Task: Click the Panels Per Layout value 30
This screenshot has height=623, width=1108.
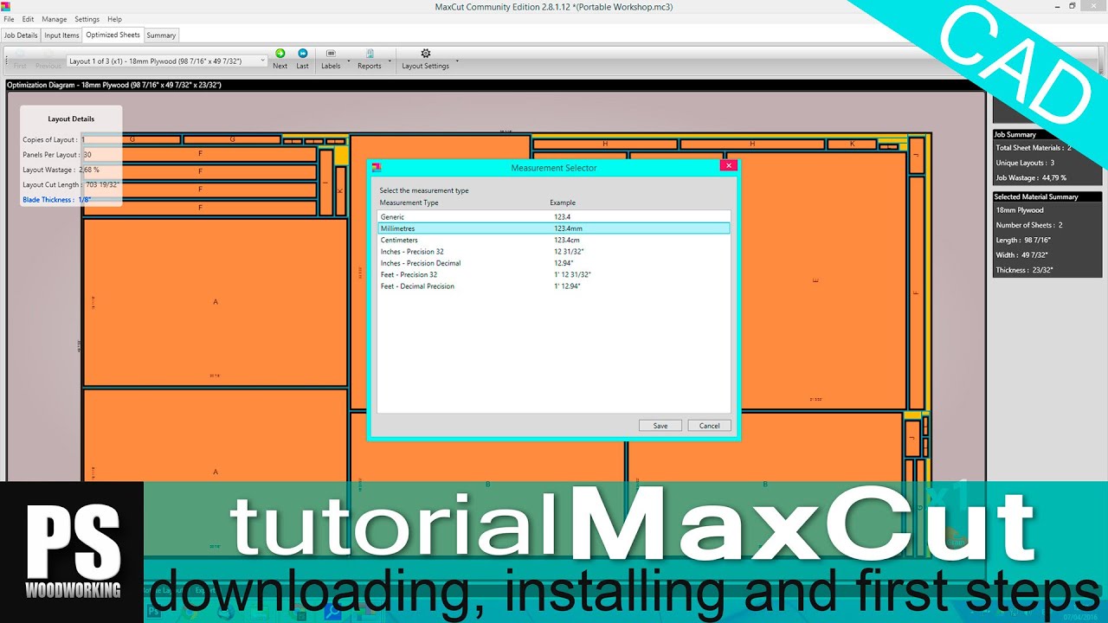Action: tap(87, 155)
